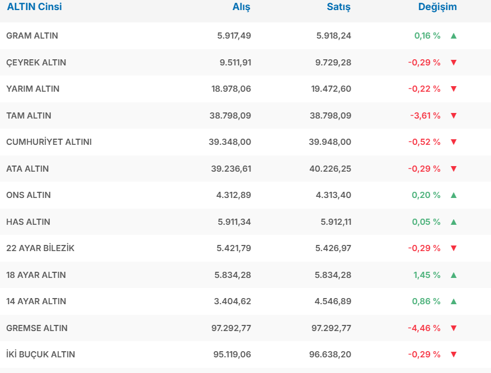Click the Satış column header
This screenshot has width=491, height=373.
338,7
